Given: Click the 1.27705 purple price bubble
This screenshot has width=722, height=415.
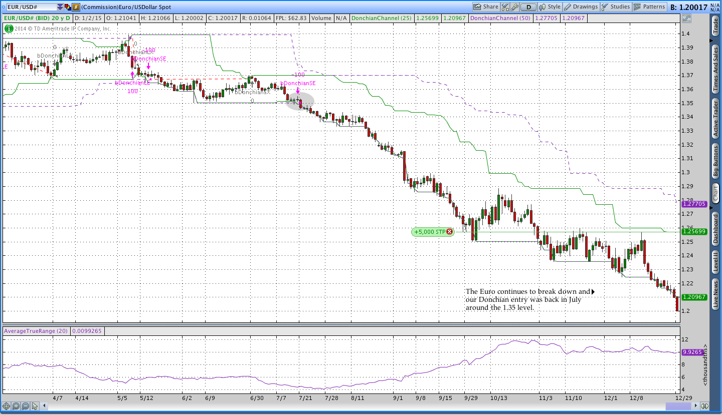Looking at the screenshot, I should tap(693, 204).
